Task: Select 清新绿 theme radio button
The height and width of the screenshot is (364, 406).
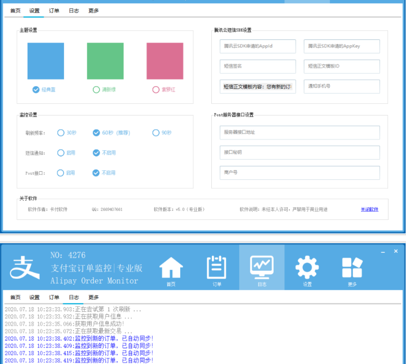Action: click(x=104, y=90)
